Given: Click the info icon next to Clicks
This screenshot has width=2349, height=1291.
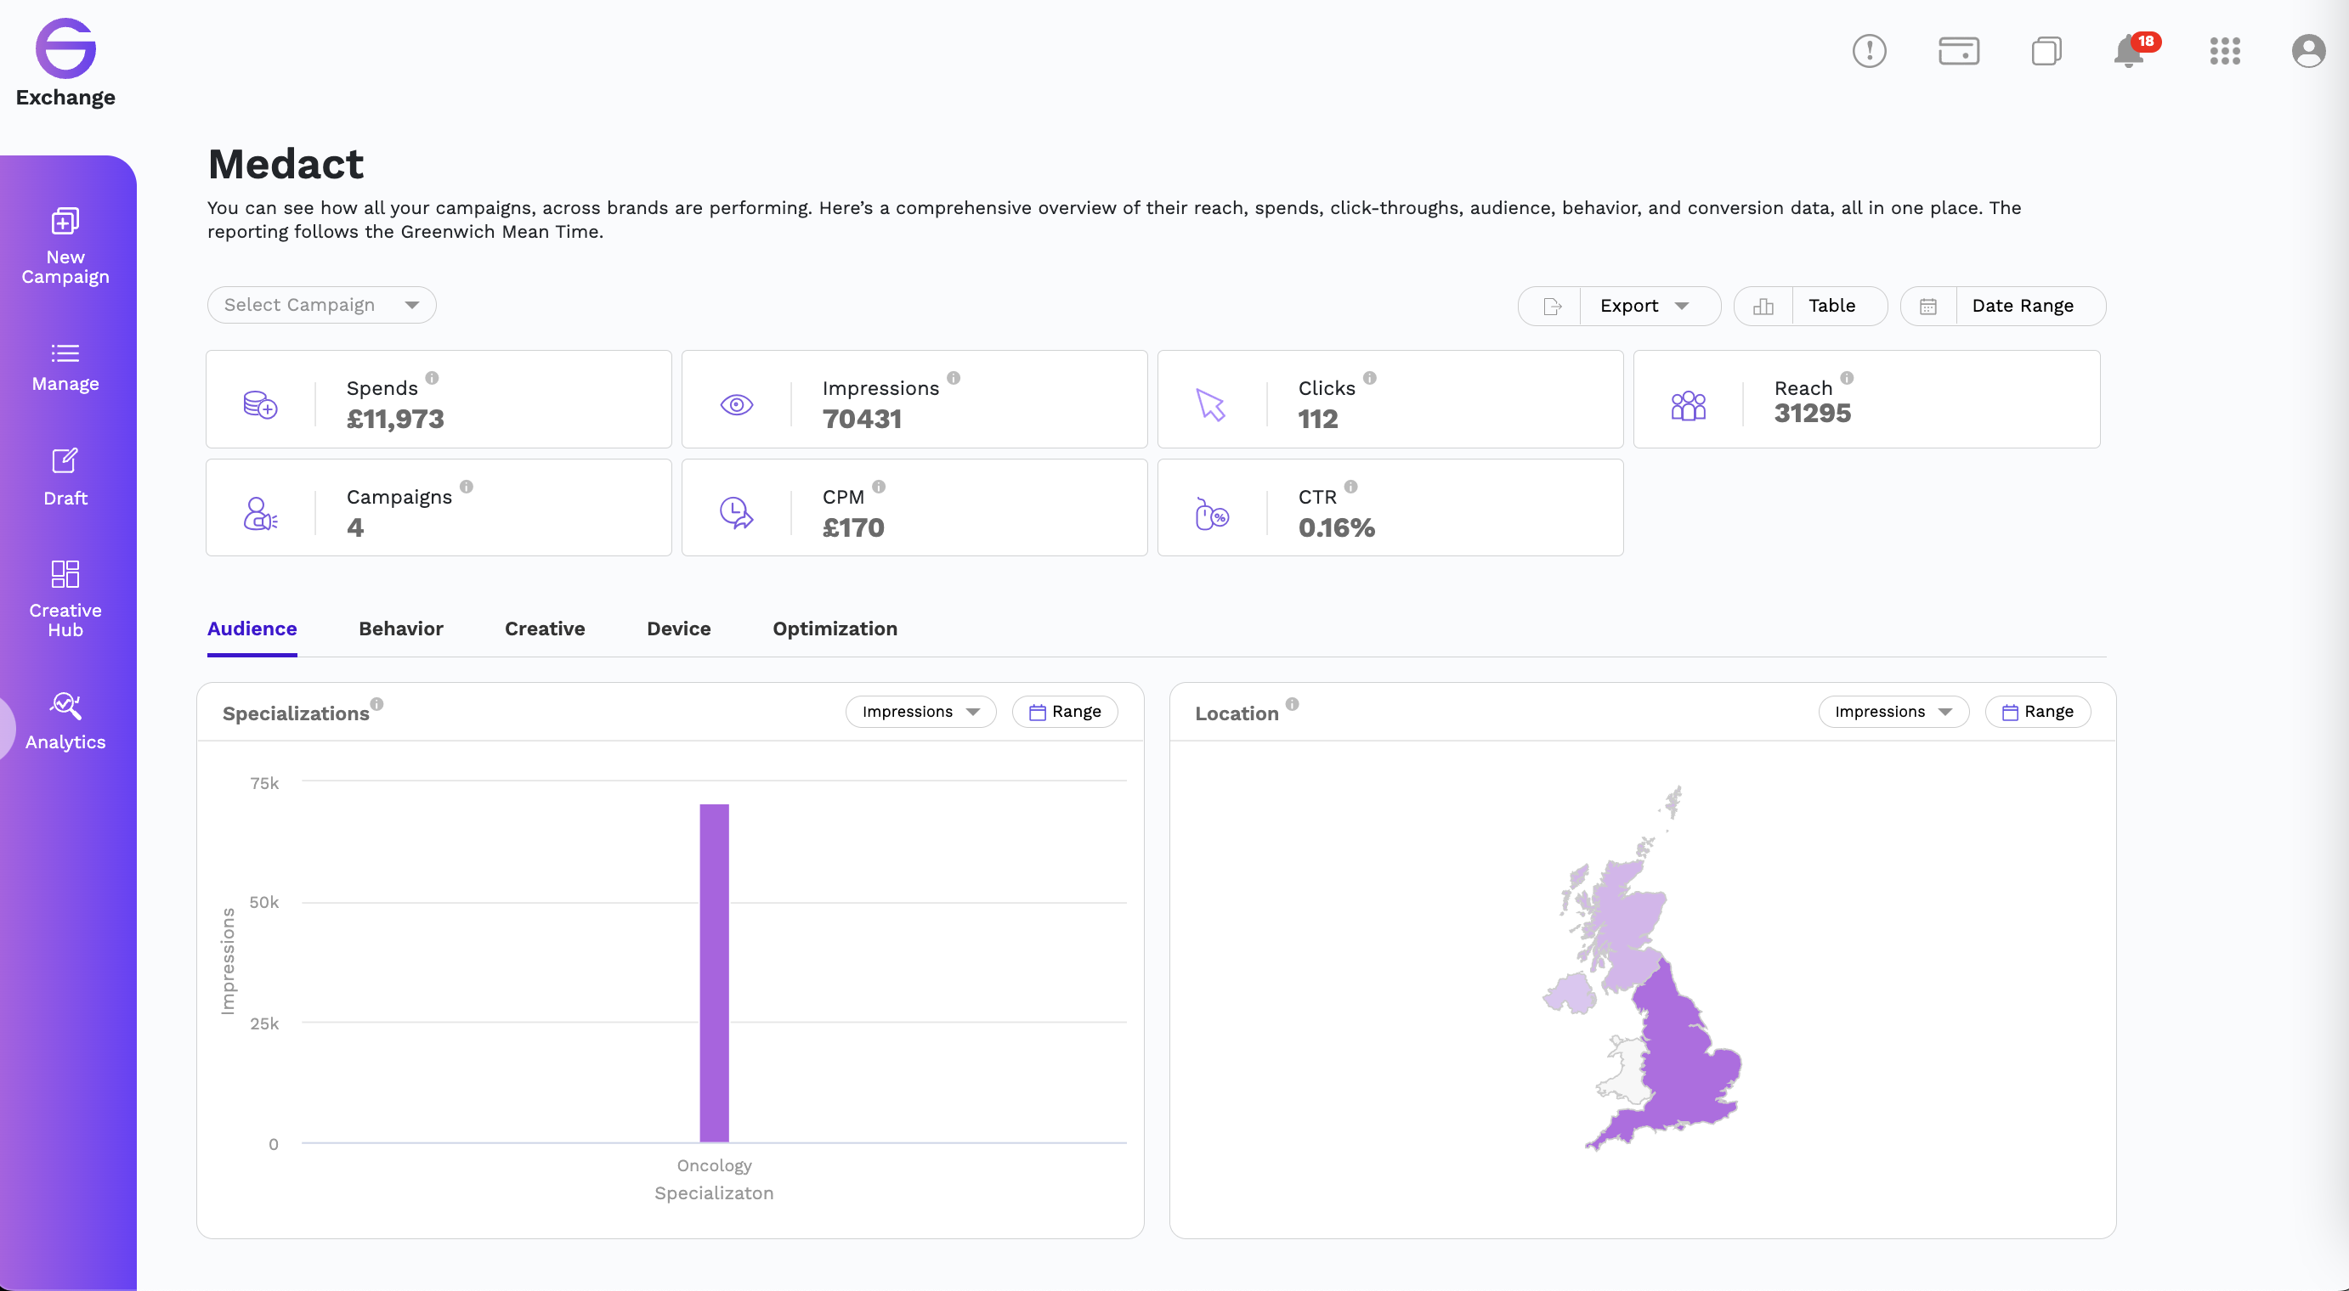Looking at the screenshot, I should pos(1370,378).
